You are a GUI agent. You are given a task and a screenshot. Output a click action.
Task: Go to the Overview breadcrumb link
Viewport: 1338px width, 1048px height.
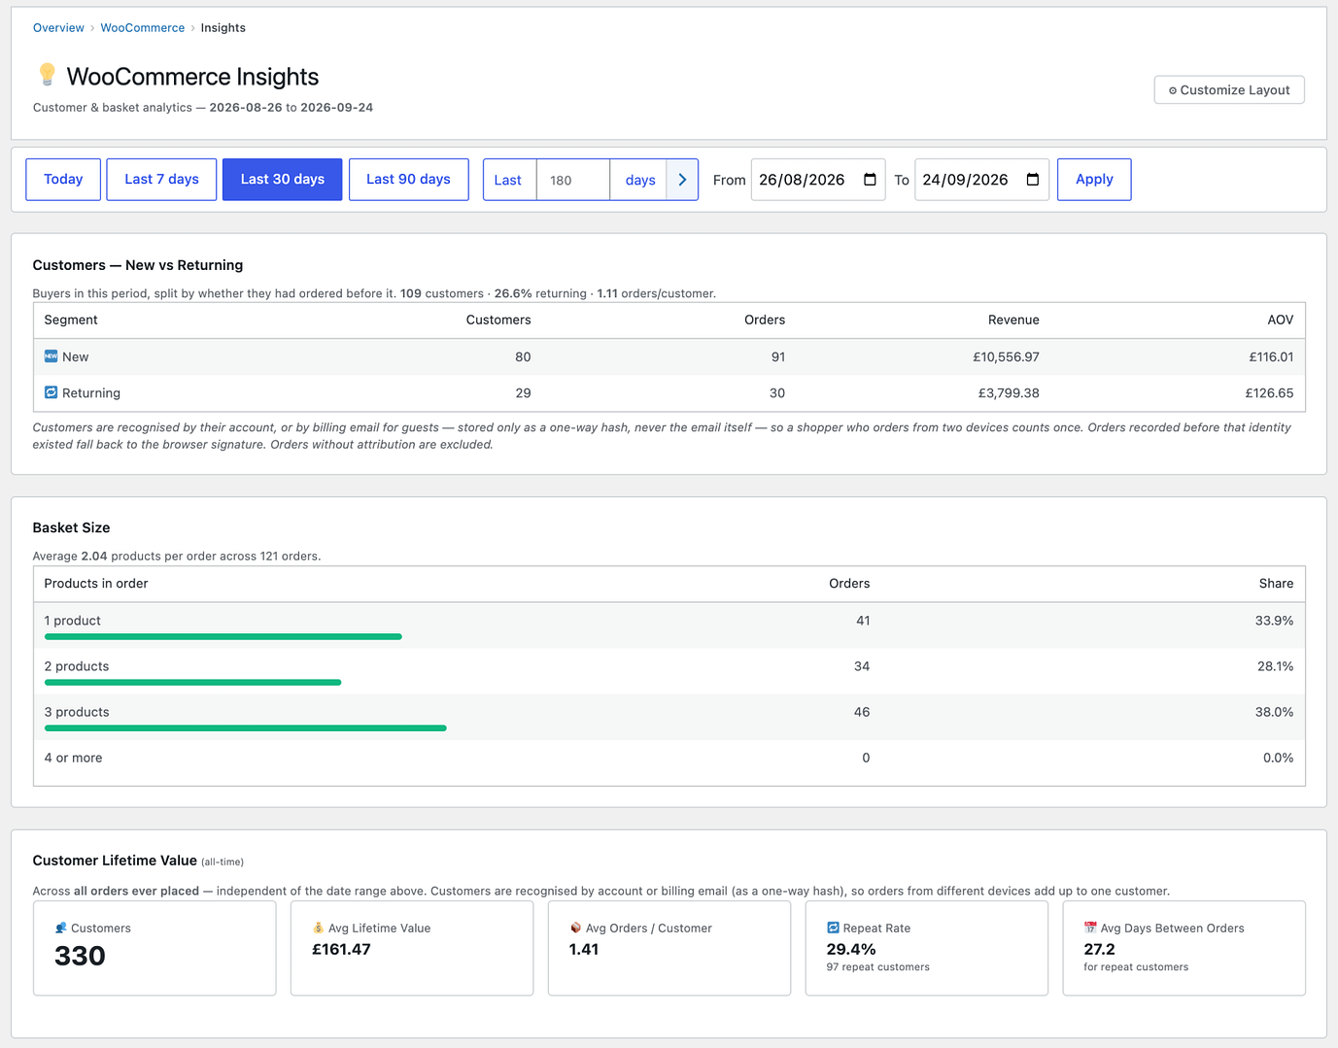pyautogui.click(x=58, y=27)
